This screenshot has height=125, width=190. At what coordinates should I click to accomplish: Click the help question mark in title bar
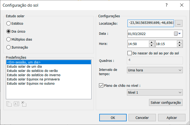(166, 5)
